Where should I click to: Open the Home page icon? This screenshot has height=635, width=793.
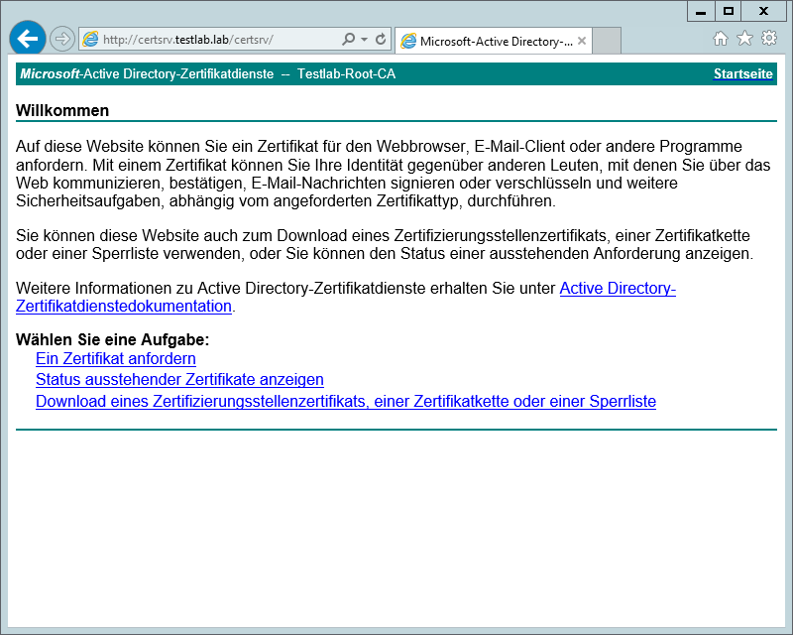721,39
